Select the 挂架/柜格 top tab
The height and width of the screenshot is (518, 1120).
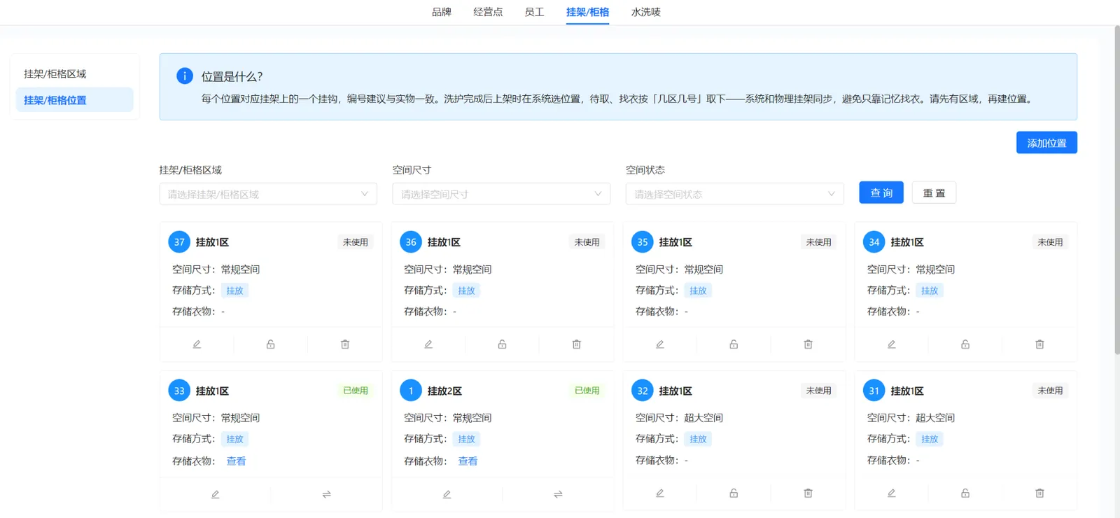coord(587,12)
